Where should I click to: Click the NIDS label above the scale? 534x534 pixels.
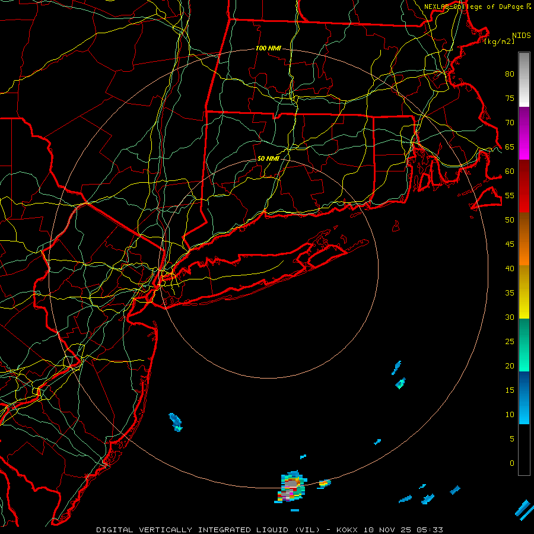coord(522,36)
